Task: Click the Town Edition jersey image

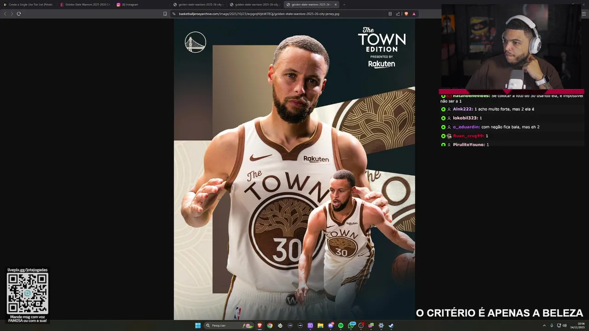Action: point(294,169)
